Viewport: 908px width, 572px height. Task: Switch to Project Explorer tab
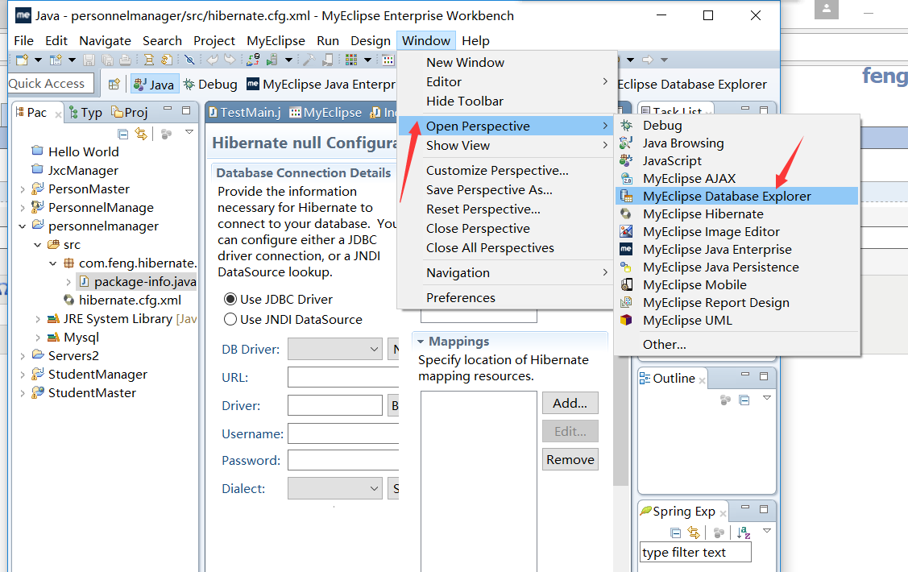(130, 112)
